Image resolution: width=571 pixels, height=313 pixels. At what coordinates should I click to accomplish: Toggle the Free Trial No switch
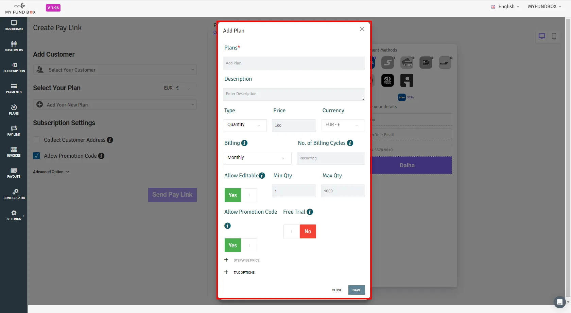(300, 232)
